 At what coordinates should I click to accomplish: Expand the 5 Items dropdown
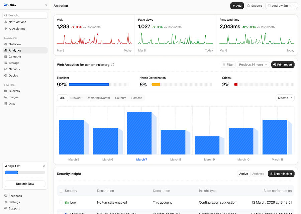pos(285,98)
